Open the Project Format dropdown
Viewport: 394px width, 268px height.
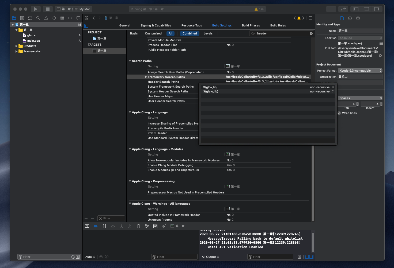[360, 71]
